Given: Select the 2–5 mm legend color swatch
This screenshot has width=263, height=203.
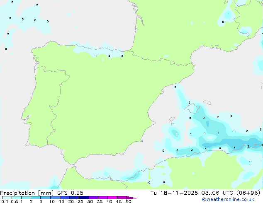Looking at the screenshot, I should [36, 198].
